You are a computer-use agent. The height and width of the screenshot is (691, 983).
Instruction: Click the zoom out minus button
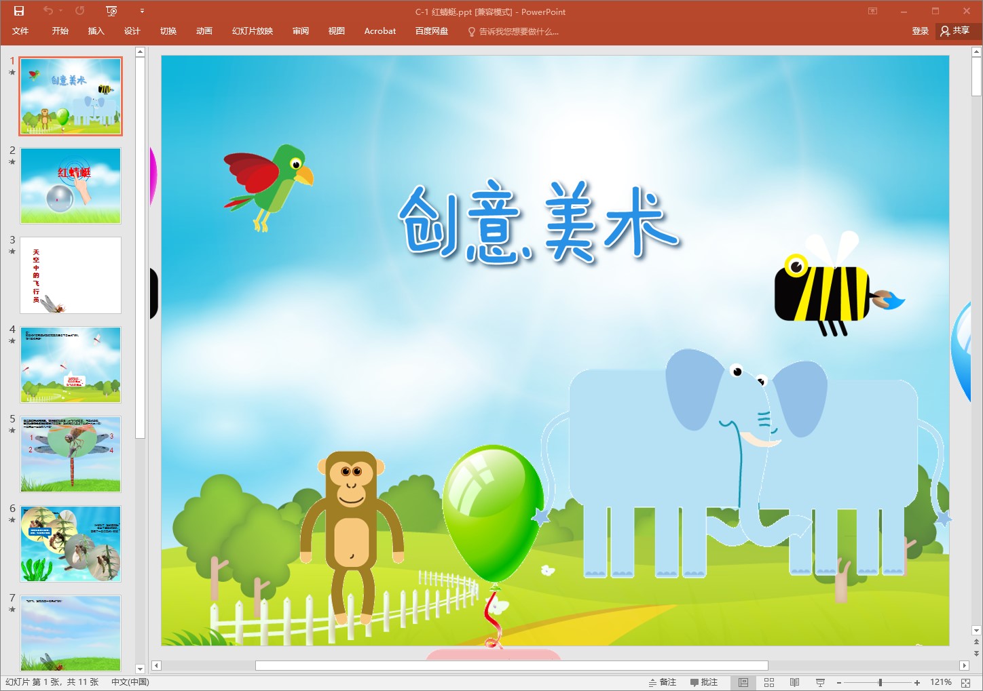pyautogui.click(x=839, y=682)
